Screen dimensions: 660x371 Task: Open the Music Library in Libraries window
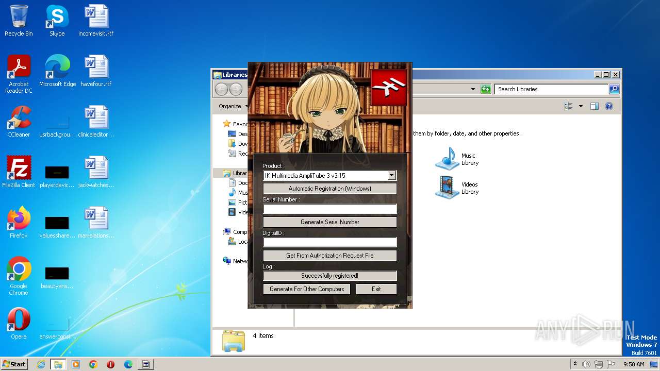457,159
